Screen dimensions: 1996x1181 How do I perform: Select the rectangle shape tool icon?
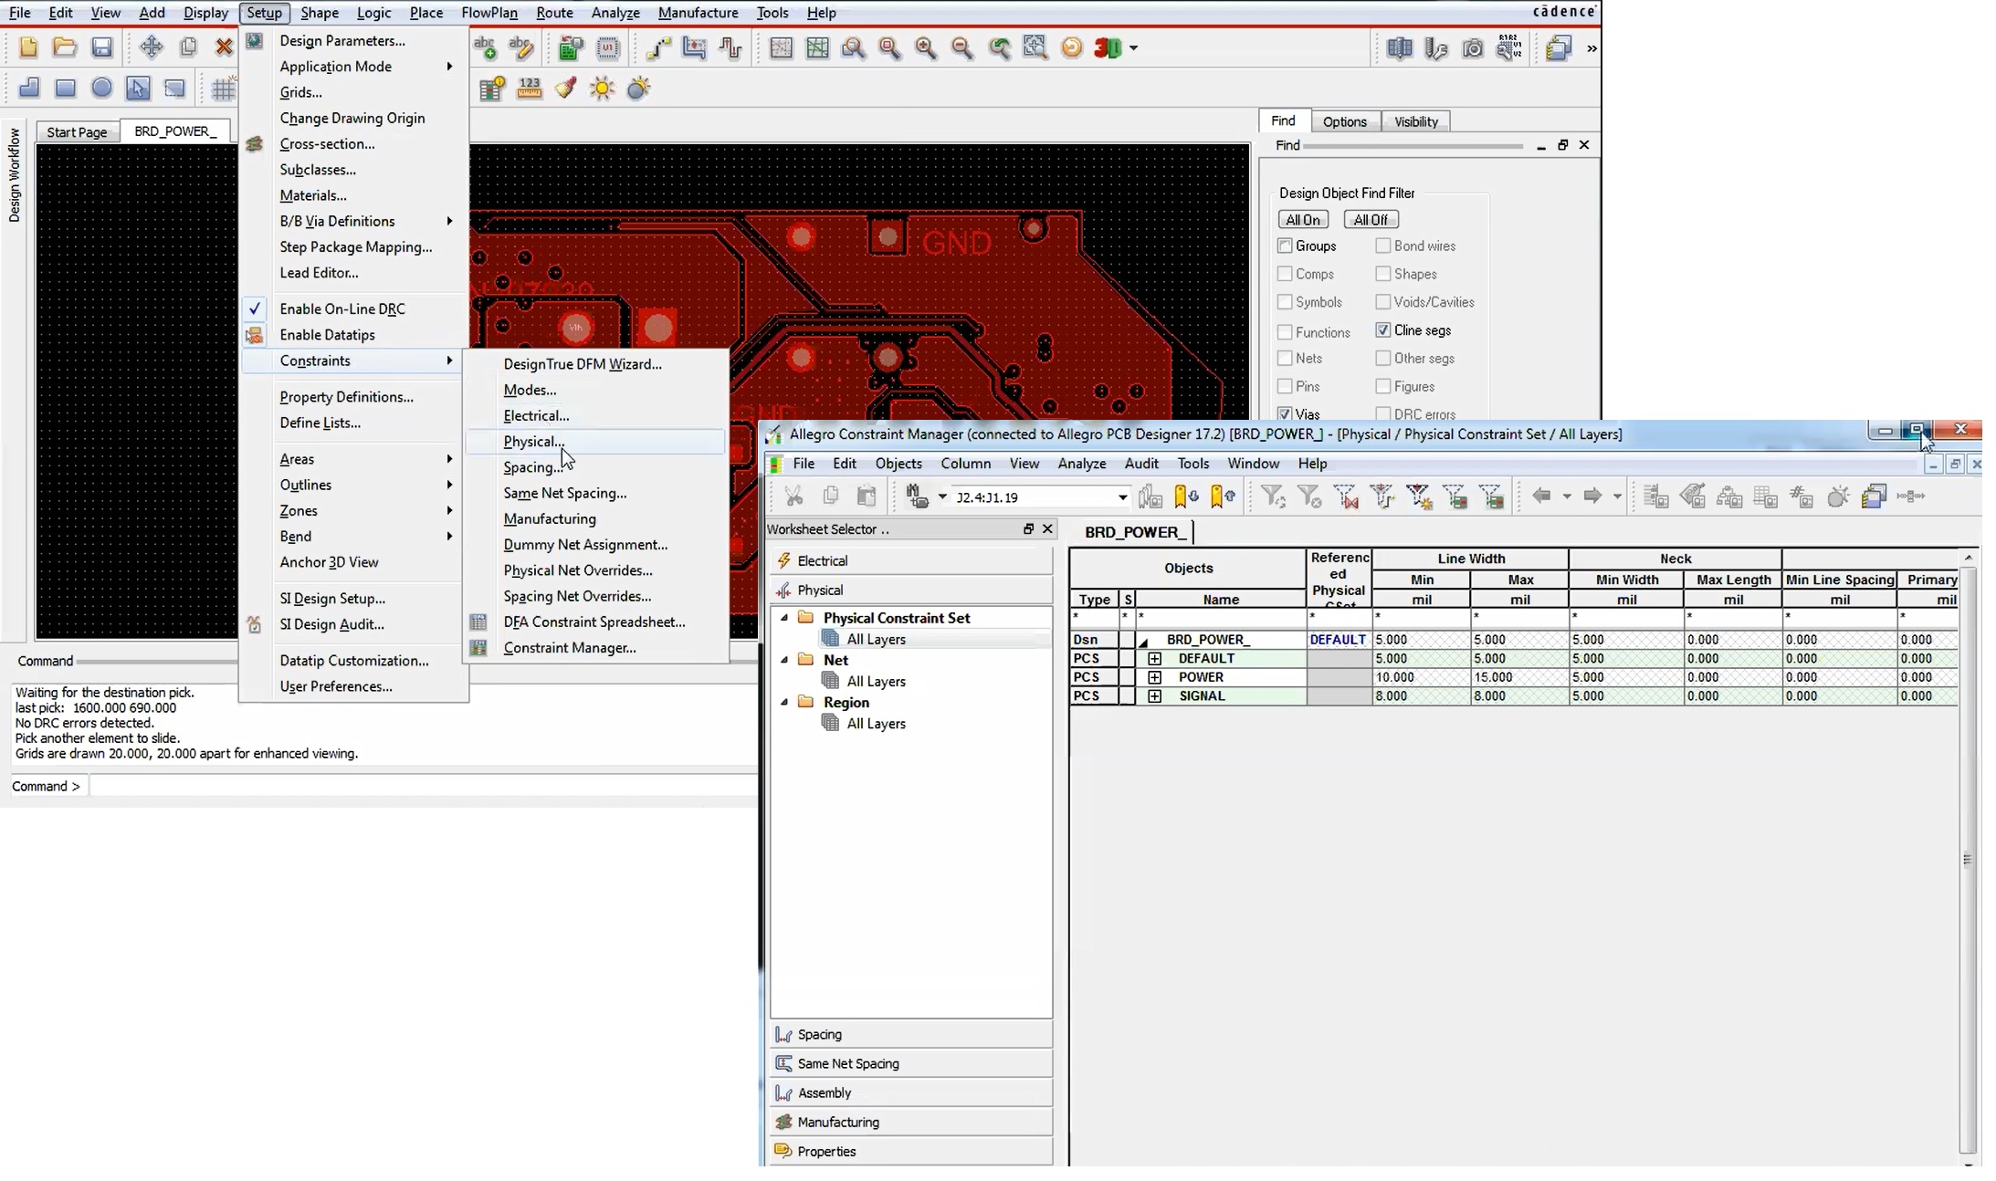pyautogui.click(x=65, y=88)
